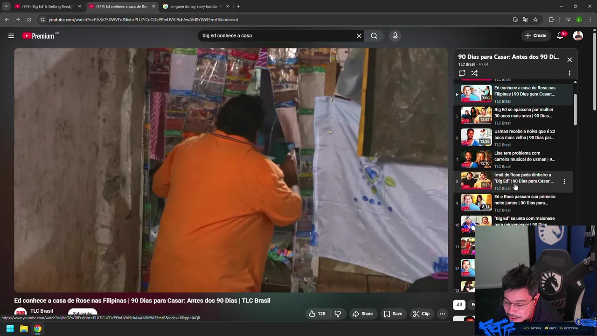
Task: Reload the current page
Action: pos(29,20)
